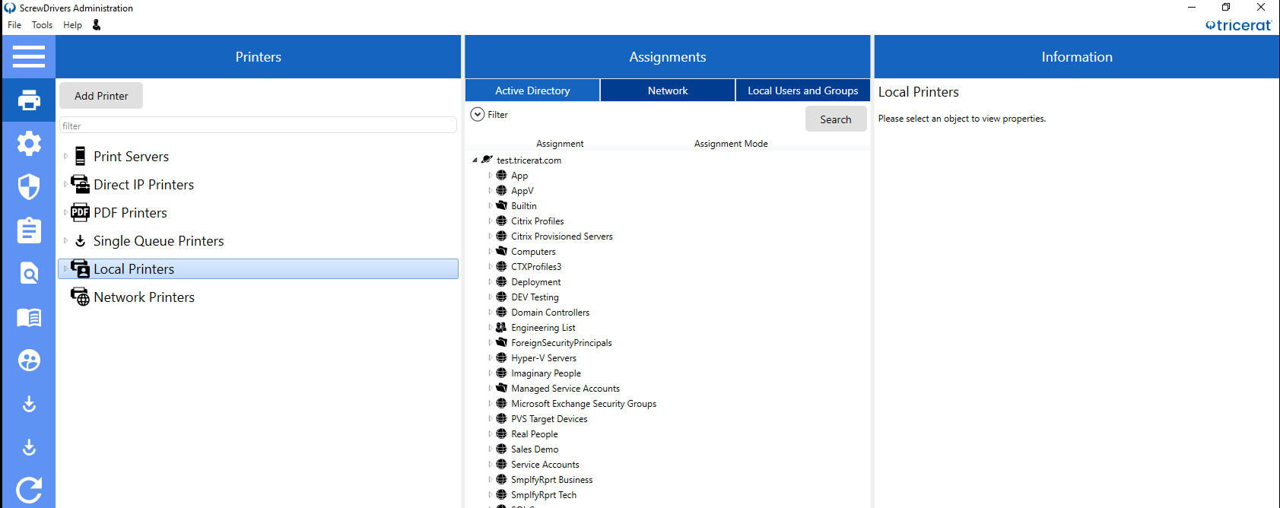Click the Add Printer button
The image size is (1280, 508).
point(101,96)
